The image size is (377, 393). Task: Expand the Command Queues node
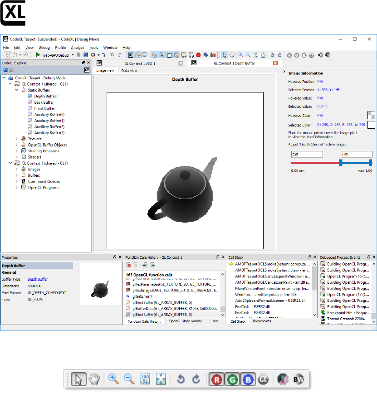click(17, 181)
